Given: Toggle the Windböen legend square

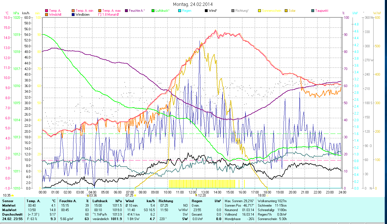Looking at the screenshot, I should [73, 15].
